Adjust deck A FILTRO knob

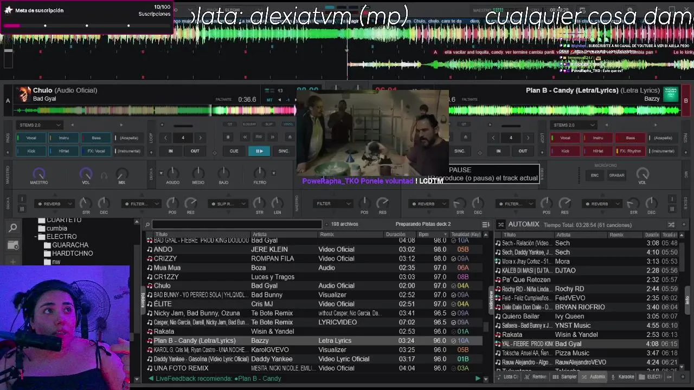pos(260,173)
